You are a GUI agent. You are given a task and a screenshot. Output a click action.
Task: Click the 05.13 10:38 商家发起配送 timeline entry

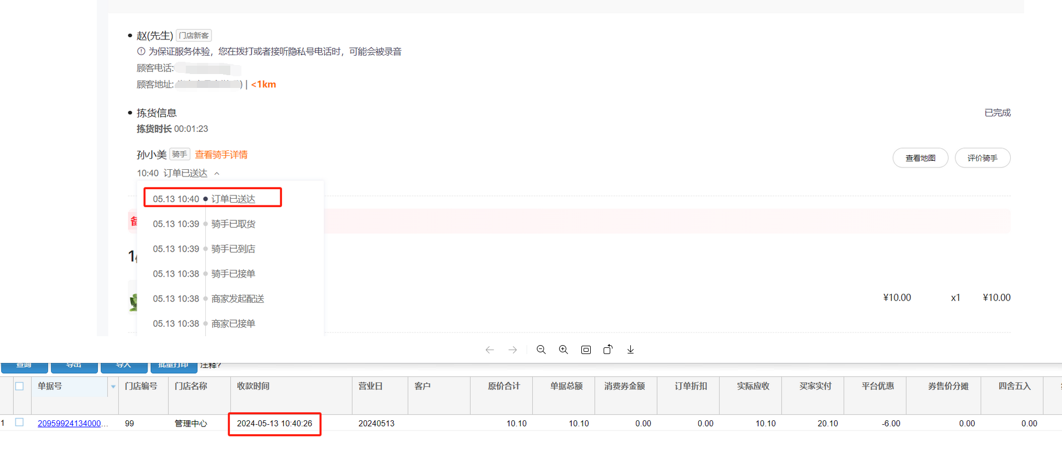209,299
